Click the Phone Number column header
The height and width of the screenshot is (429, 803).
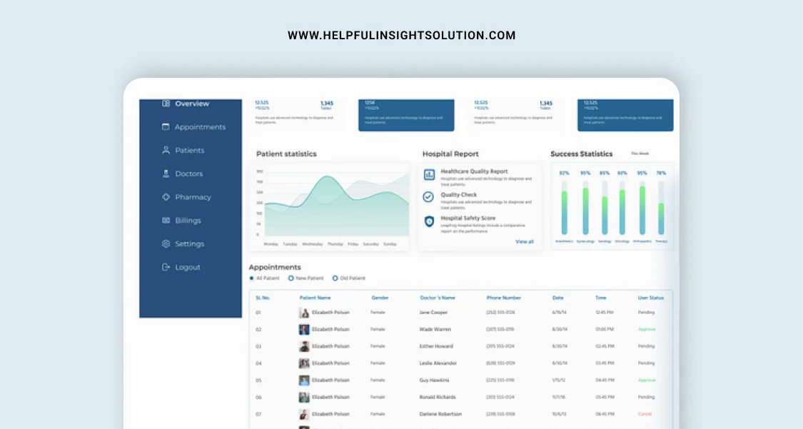tap(503, 298)
